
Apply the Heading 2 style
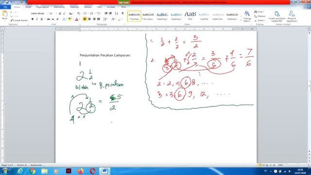176,16
